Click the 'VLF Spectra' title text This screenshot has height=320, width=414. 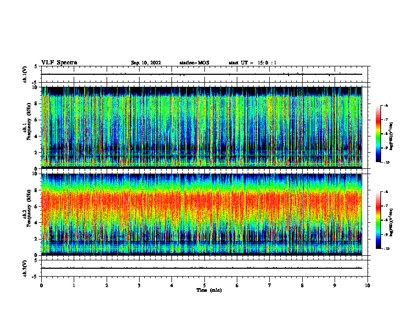click(59, 63)
